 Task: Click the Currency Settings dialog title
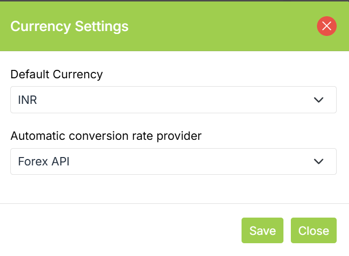point(70,26)
